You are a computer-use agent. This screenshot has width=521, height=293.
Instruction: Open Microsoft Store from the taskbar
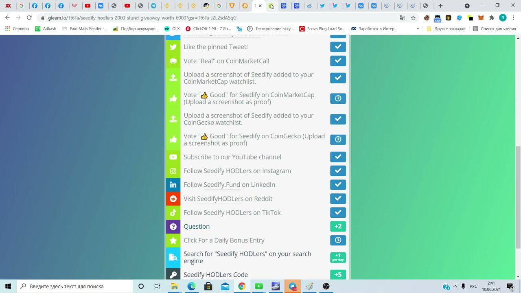click(208, 286)
